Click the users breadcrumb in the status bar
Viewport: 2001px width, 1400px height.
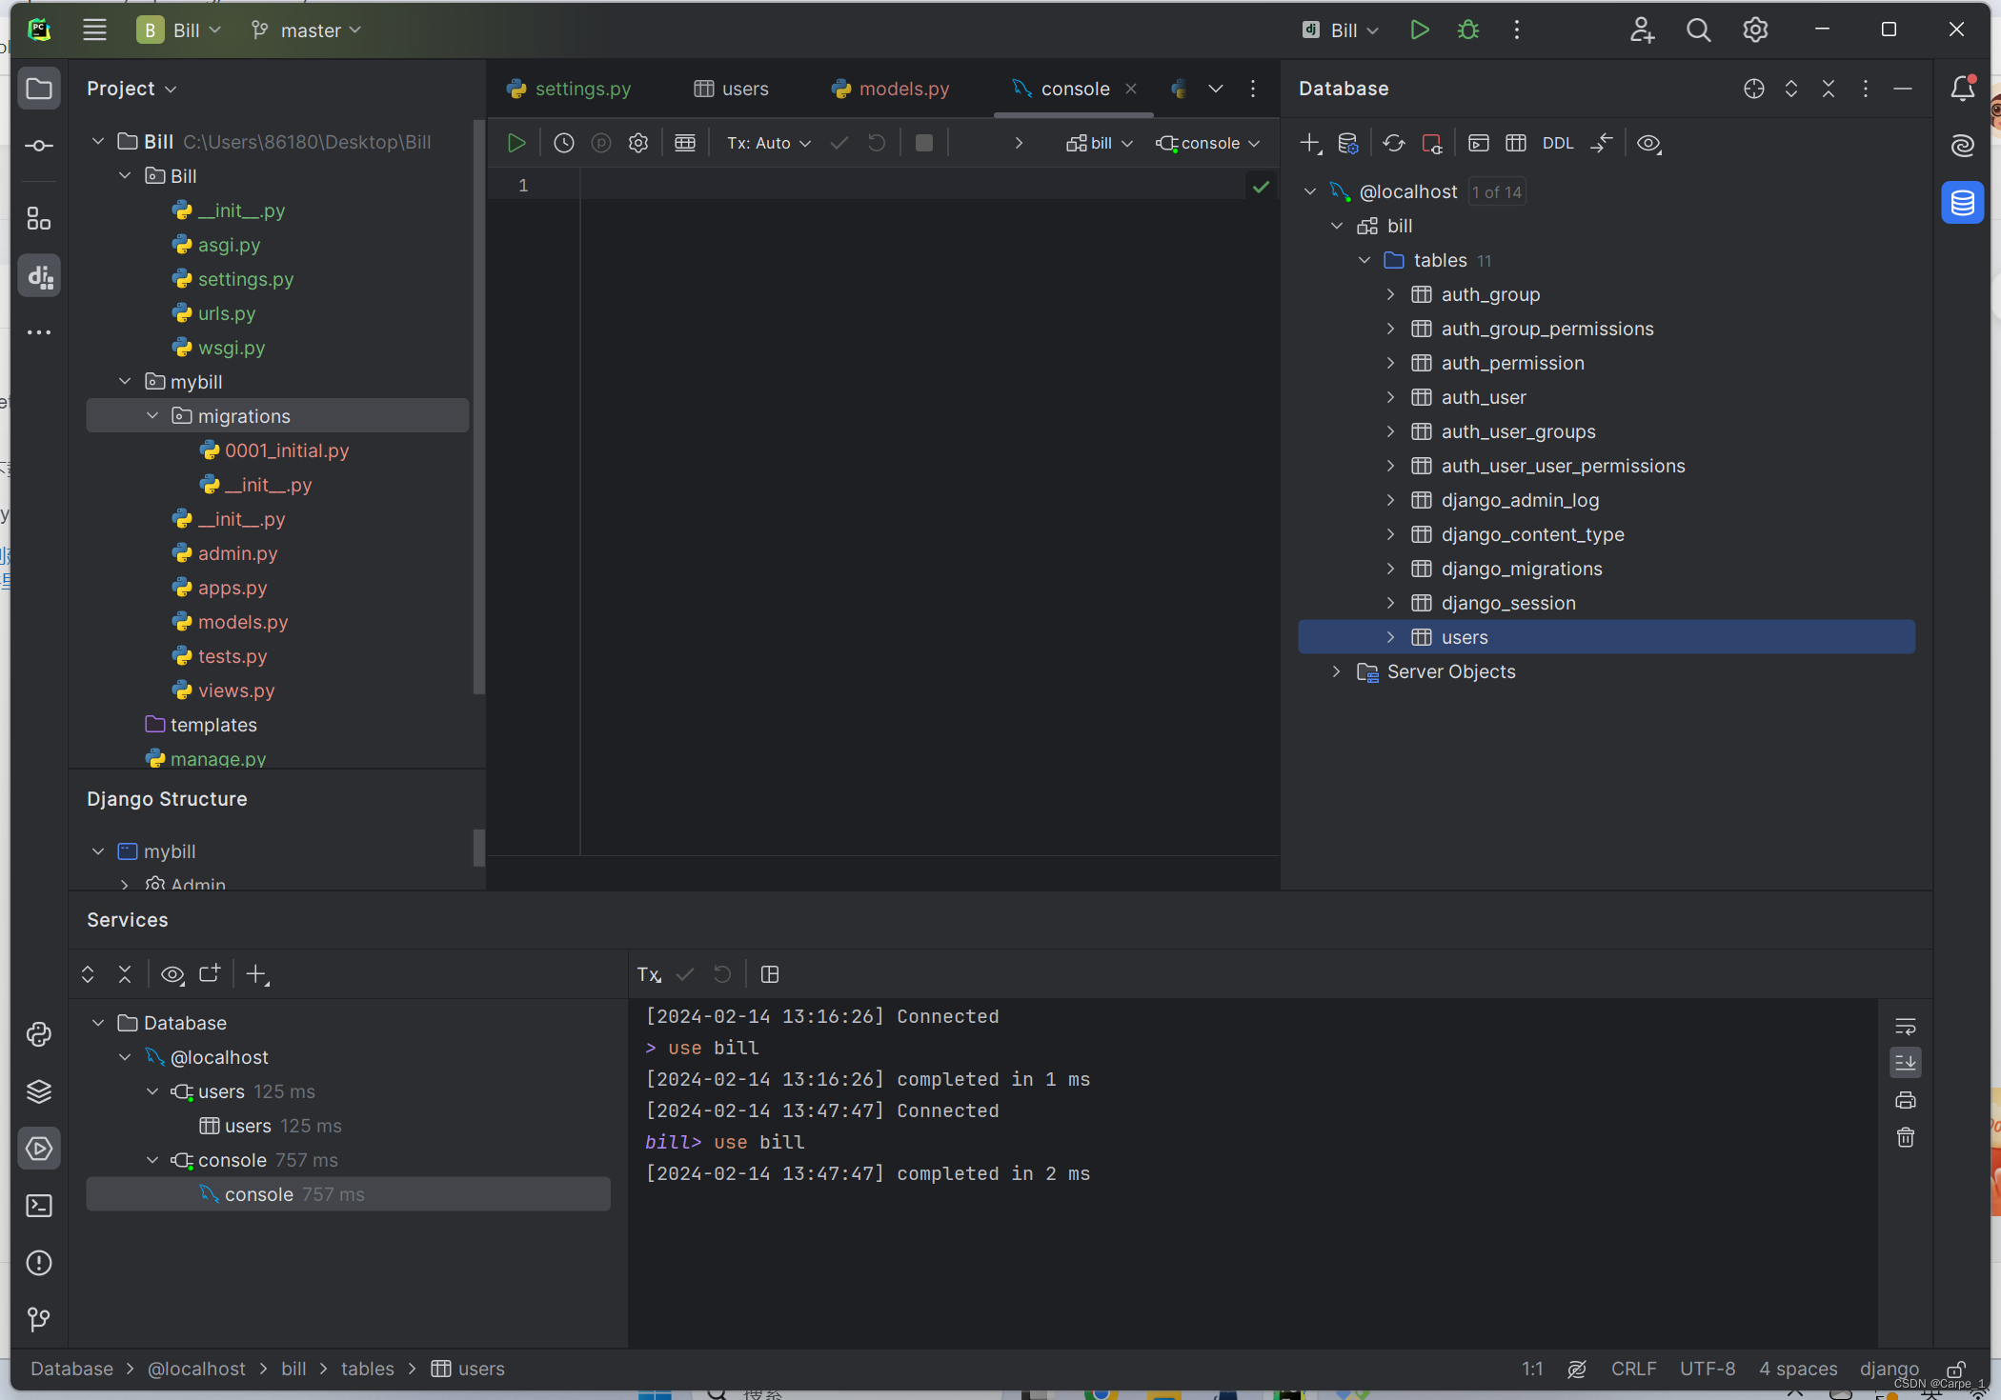click(479, 1369)
